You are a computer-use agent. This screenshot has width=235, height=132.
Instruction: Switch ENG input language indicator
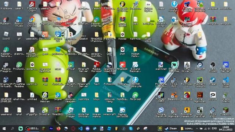[x=214, y=128]
